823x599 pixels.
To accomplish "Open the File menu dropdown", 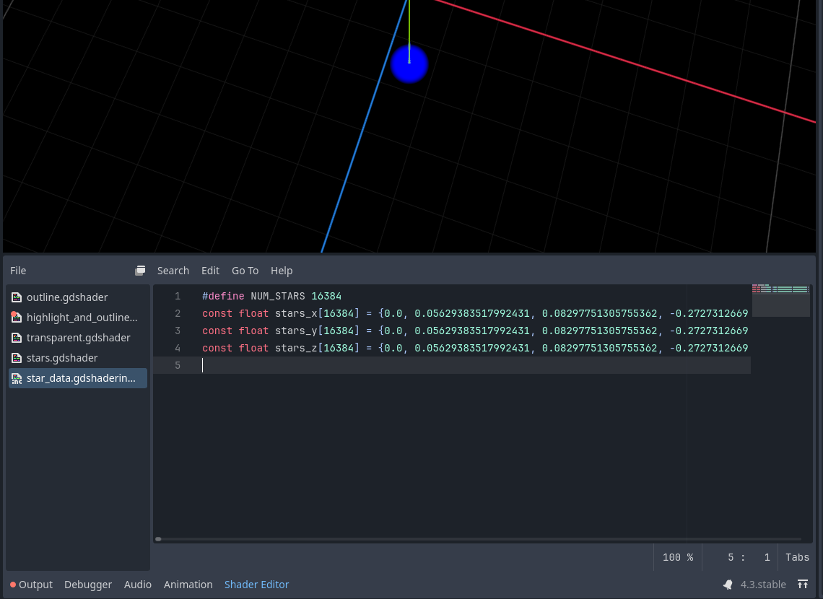I will click(x=18, y=271).
